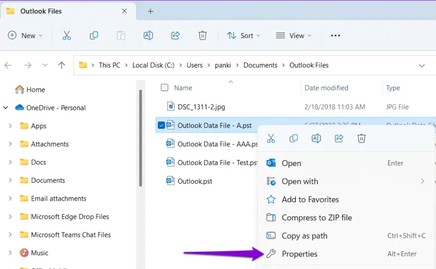The height and width of the screenshot is (269, 436).
Task: Expand the Apps folder in the sidebar
Action: click(x=10, y=126)
